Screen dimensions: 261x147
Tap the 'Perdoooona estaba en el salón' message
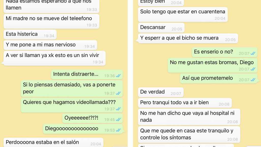(53, 142)
